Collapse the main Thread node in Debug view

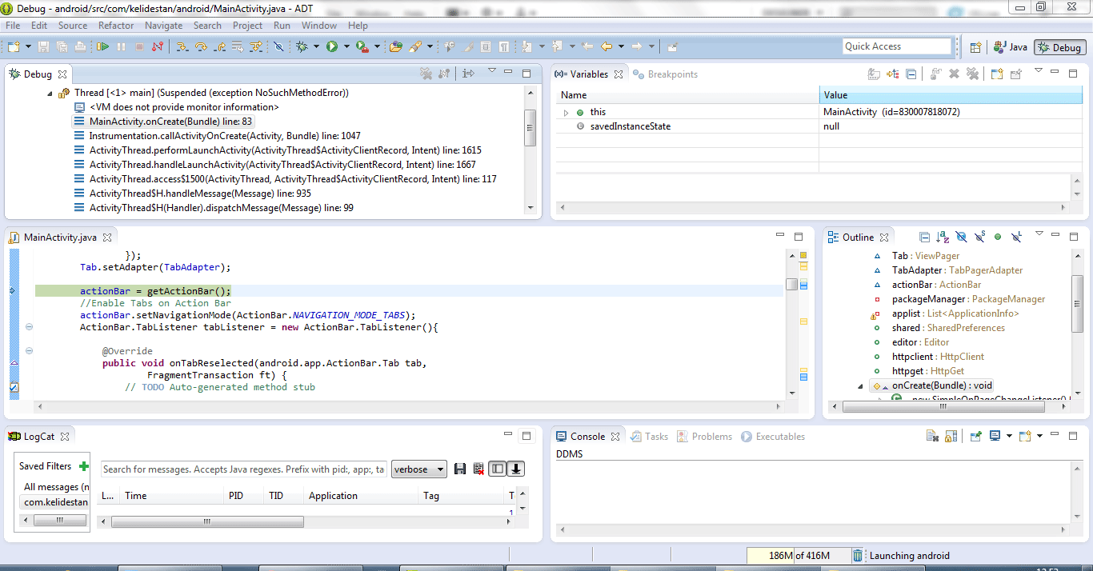[x=50, y=93]
